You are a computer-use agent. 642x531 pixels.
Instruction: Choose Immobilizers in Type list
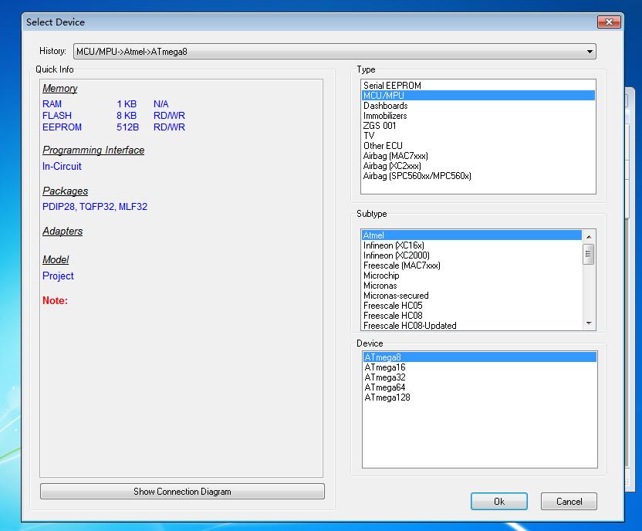pos(478,116)
